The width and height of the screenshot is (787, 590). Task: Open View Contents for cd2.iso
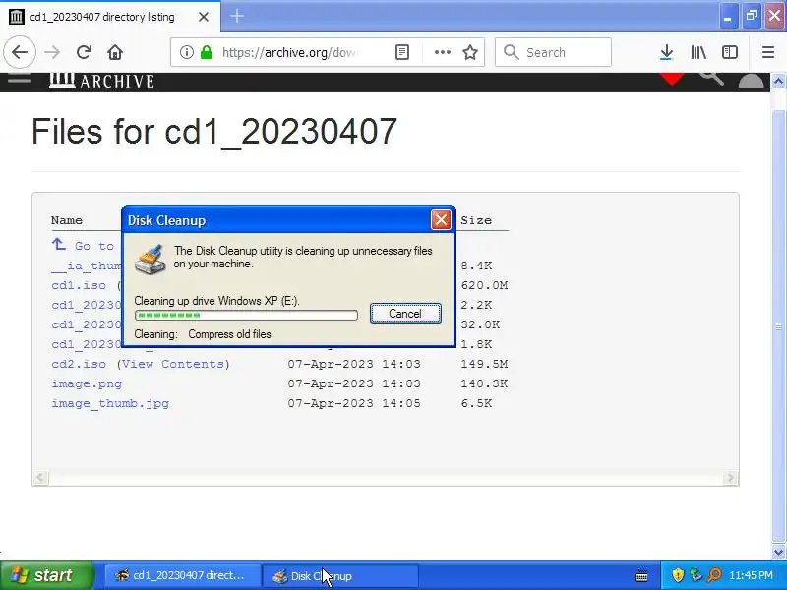click(x=173, y=364)
